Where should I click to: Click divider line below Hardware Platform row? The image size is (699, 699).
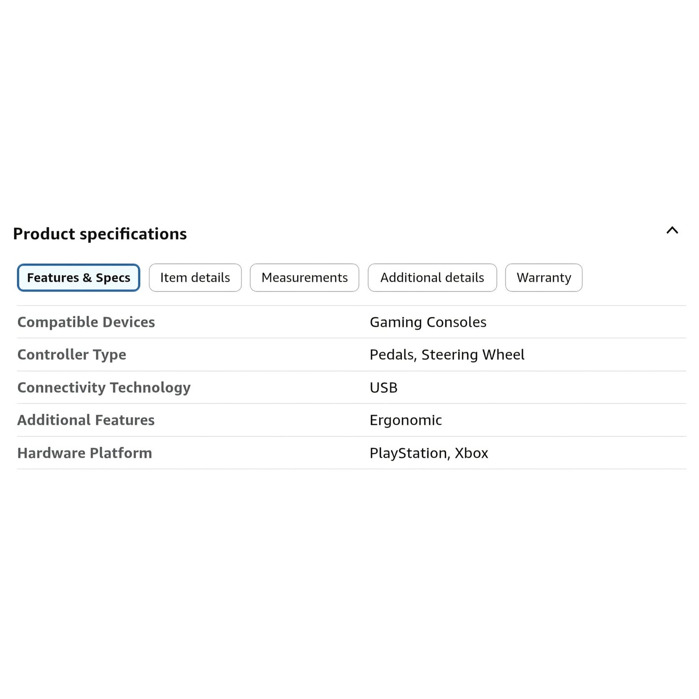[351, 469]
